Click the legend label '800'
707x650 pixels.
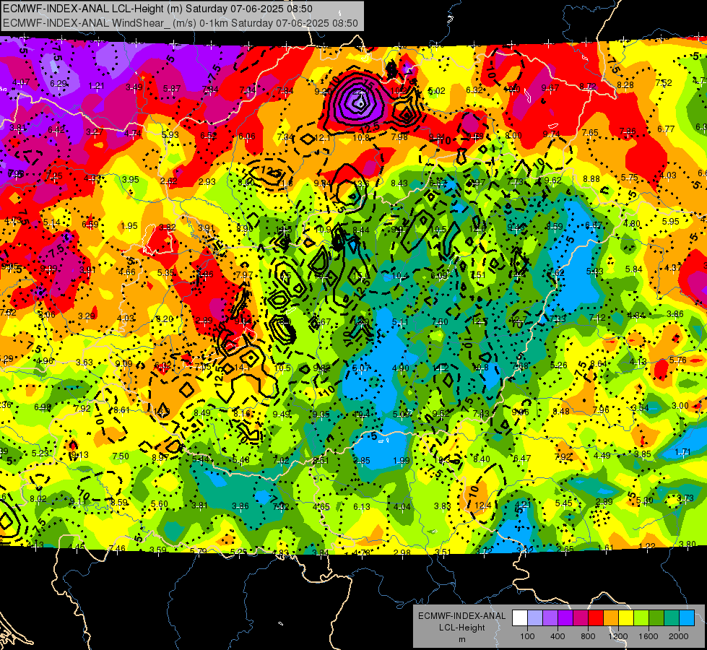click(588, 636)
